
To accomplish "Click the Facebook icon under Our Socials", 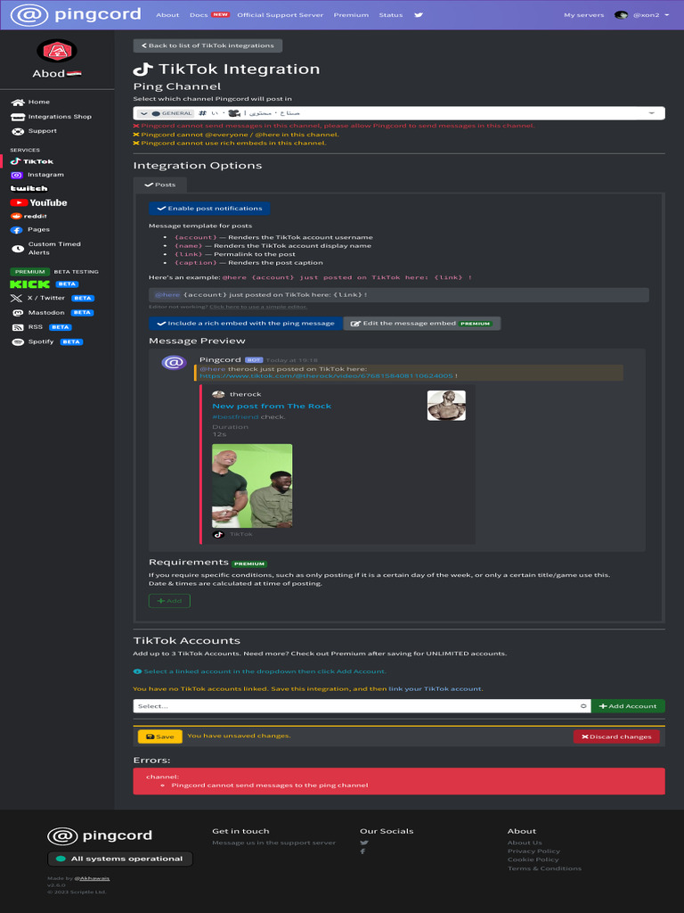I will click(363, 851).
